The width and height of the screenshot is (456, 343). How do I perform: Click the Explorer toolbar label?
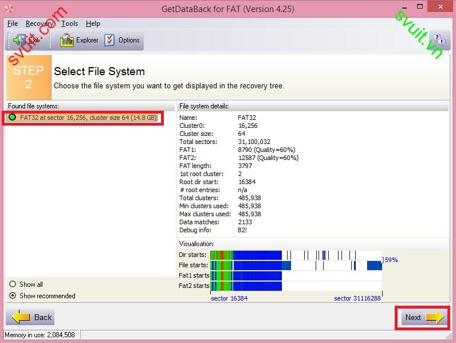(x=87, y=40)
